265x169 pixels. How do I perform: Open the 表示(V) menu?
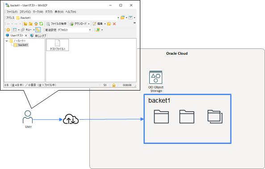(x=59, y=12)
